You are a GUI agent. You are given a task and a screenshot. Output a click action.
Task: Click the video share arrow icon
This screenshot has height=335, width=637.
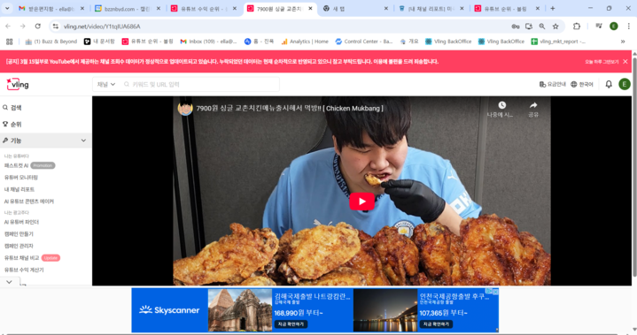click(533, 105)
